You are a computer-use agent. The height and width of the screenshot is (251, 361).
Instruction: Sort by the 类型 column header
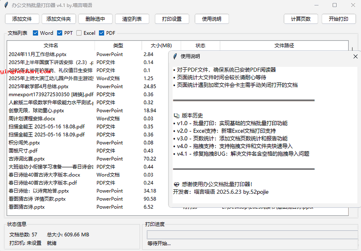click(x=118, y=46)
